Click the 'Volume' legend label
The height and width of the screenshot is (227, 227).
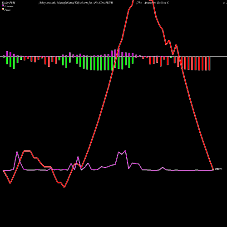pos(9,6)
